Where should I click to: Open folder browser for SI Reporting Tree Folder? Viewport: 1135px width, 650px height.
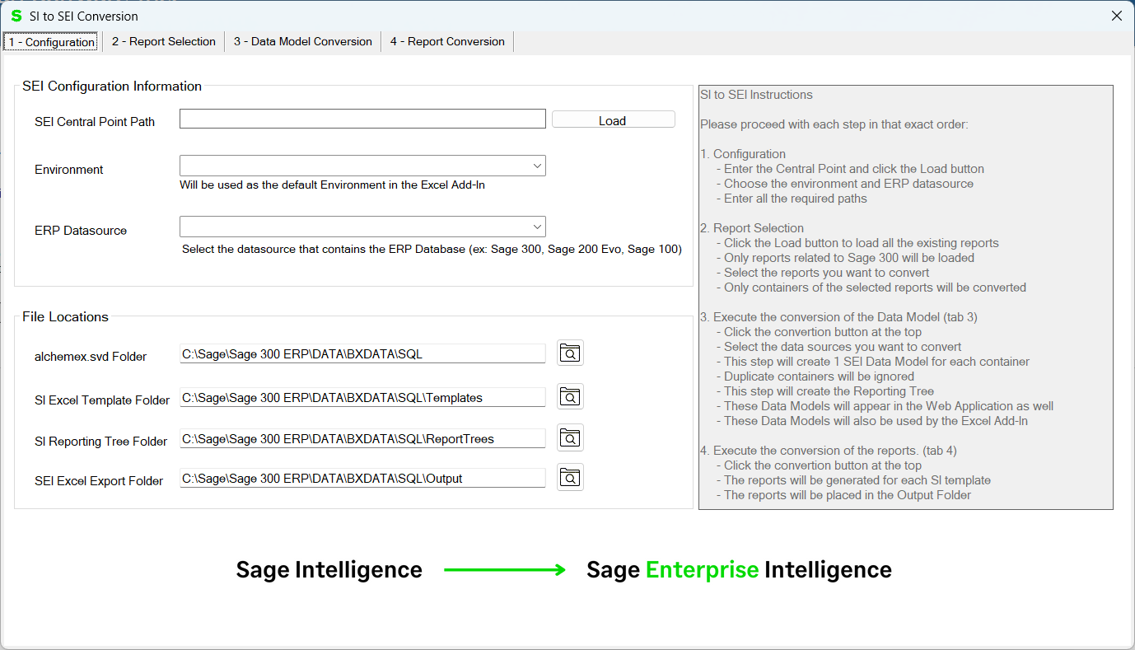570,438
